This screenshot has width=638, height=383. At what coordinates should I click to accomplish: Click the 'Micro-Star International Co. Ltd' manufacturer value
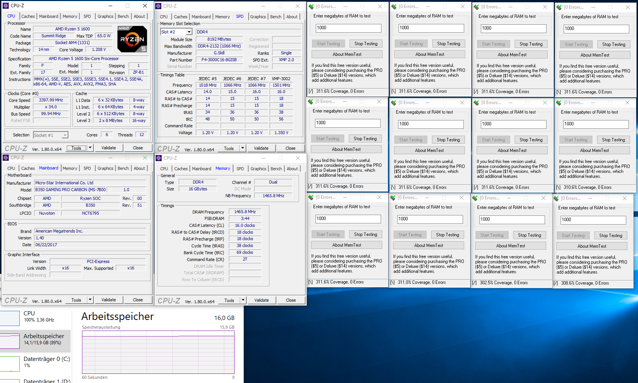pos(90,183)
